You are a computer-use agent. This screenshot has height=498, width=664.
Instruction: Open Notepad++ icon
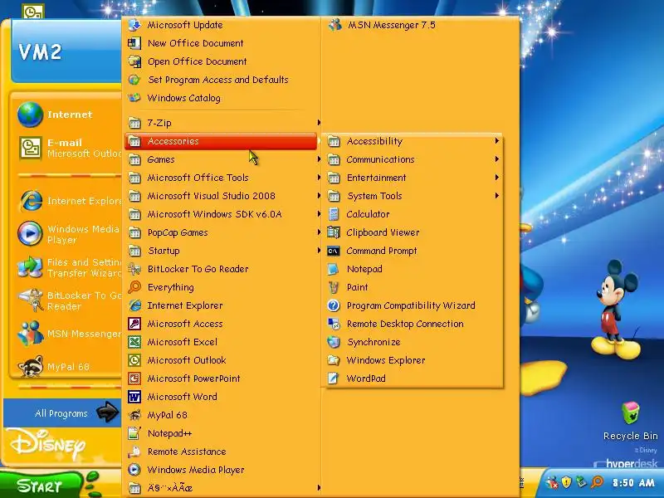(x=134, y=433)
